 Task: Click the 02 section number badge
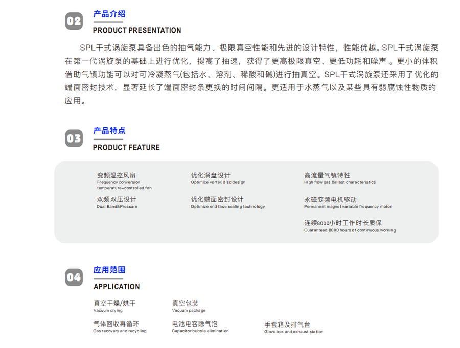74,21
